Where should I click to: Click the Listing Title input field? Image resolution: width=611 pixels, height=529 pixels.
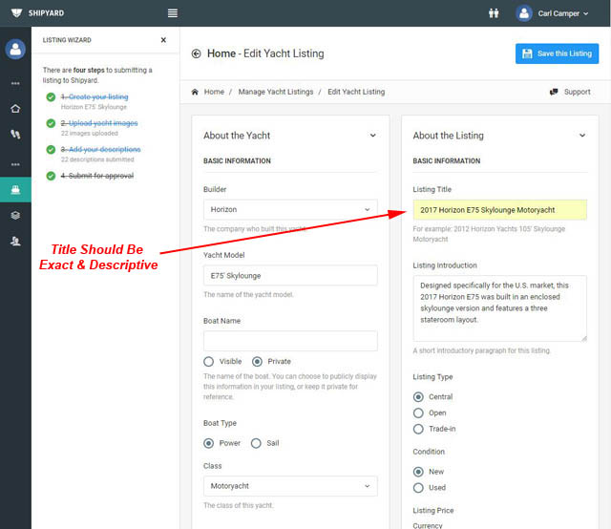point(499,209)
